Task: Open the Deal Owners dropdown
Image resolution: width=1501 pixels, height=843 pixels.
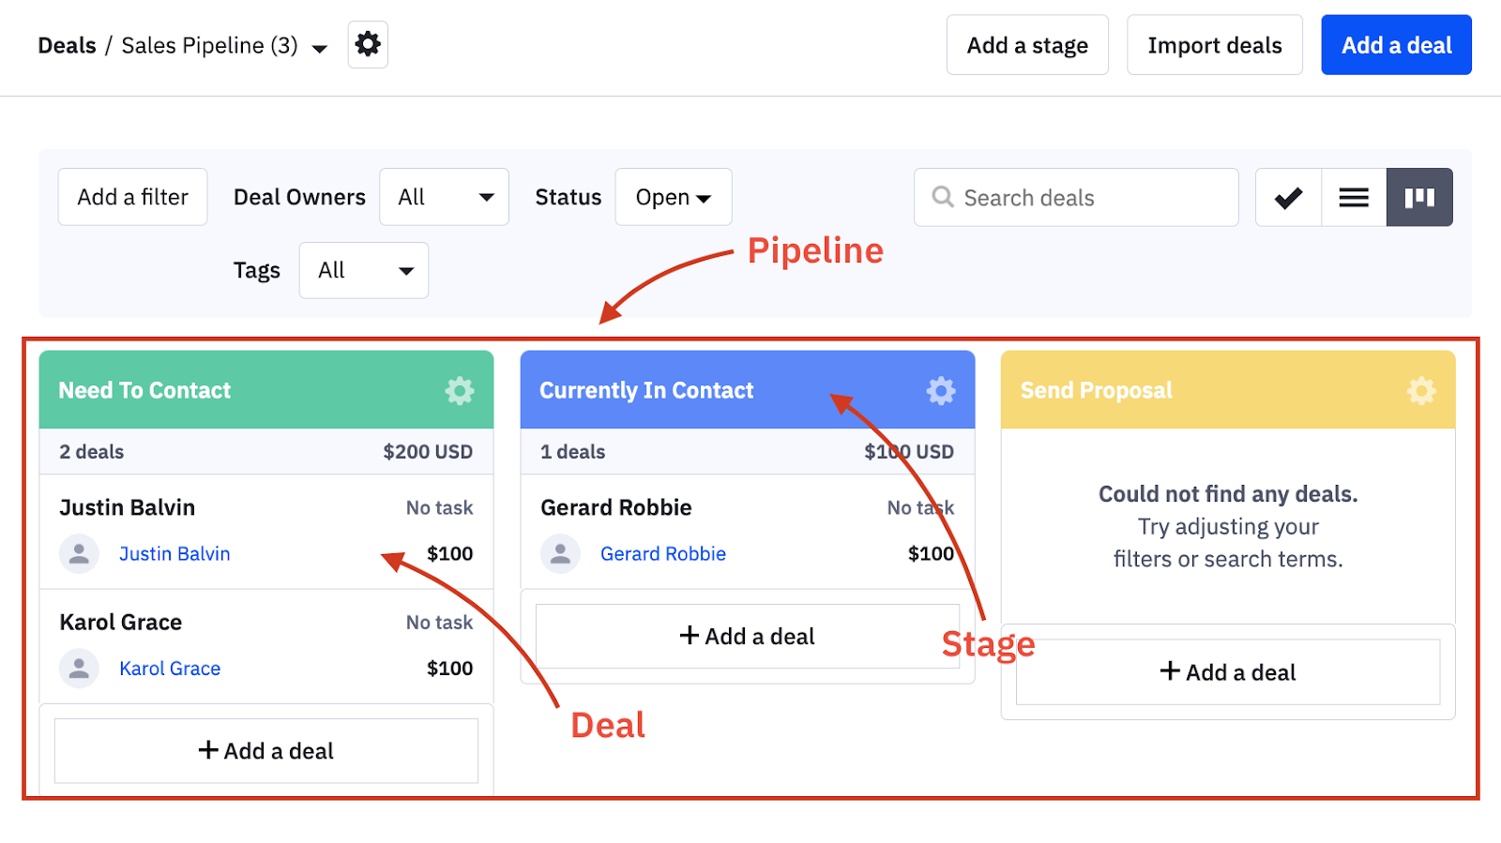Action: click(443, 197)
